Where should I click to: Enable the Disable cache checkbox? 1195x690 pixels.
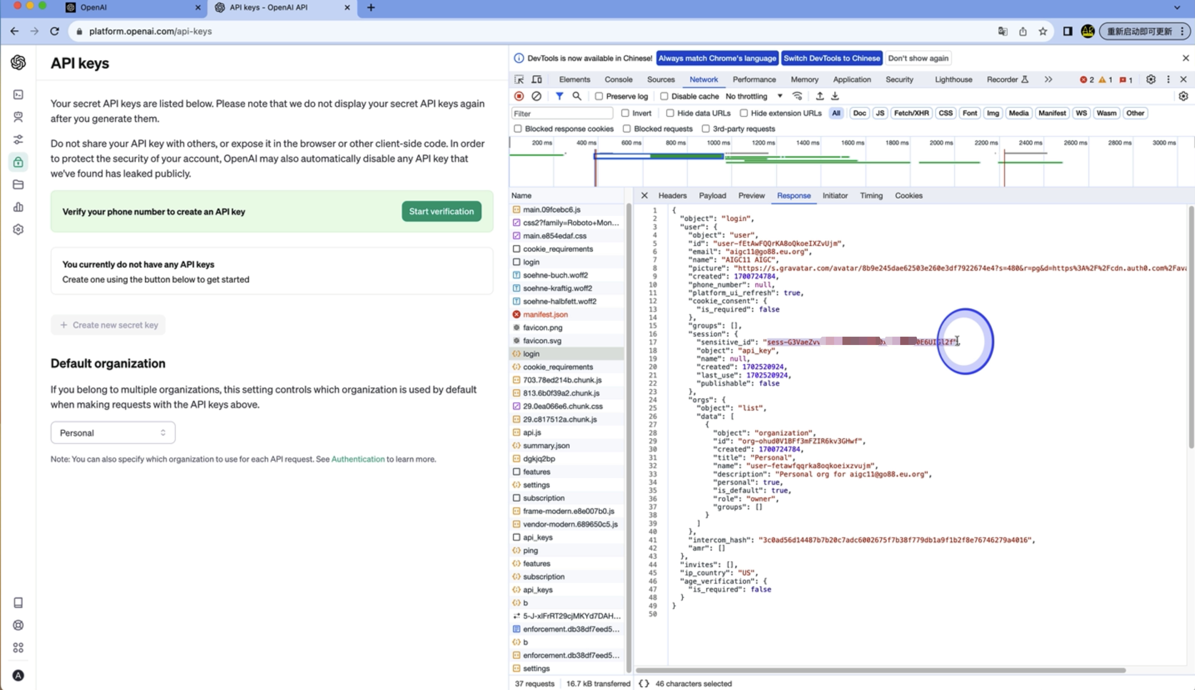pos(664,96)
